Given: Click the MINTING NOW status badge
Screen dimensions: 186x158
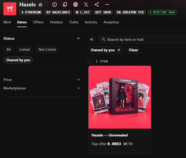Looking at the screenshot, I should pos(162,12).
